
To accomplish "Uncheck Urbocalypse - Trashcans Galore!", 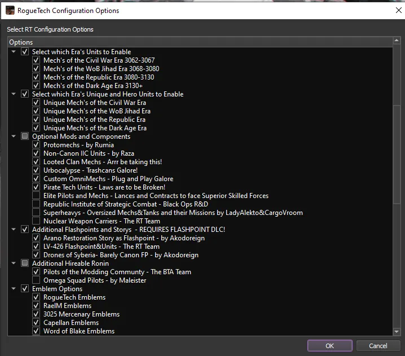I will pyautogui.click(x=36, y=170).
